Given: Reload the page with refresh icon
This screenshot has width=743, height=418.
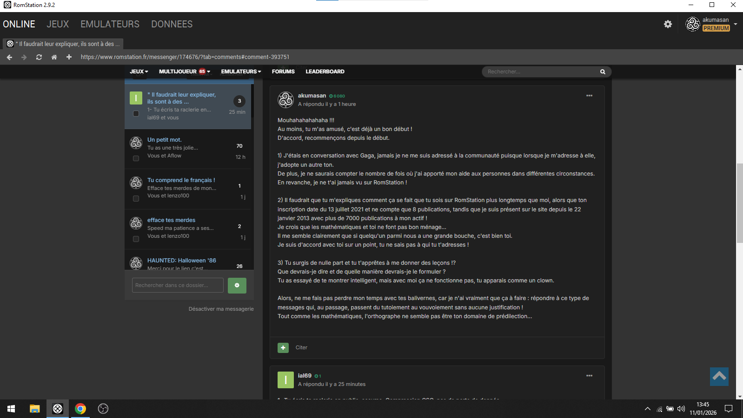Looking at the screenshot, I should click(39, 57).
